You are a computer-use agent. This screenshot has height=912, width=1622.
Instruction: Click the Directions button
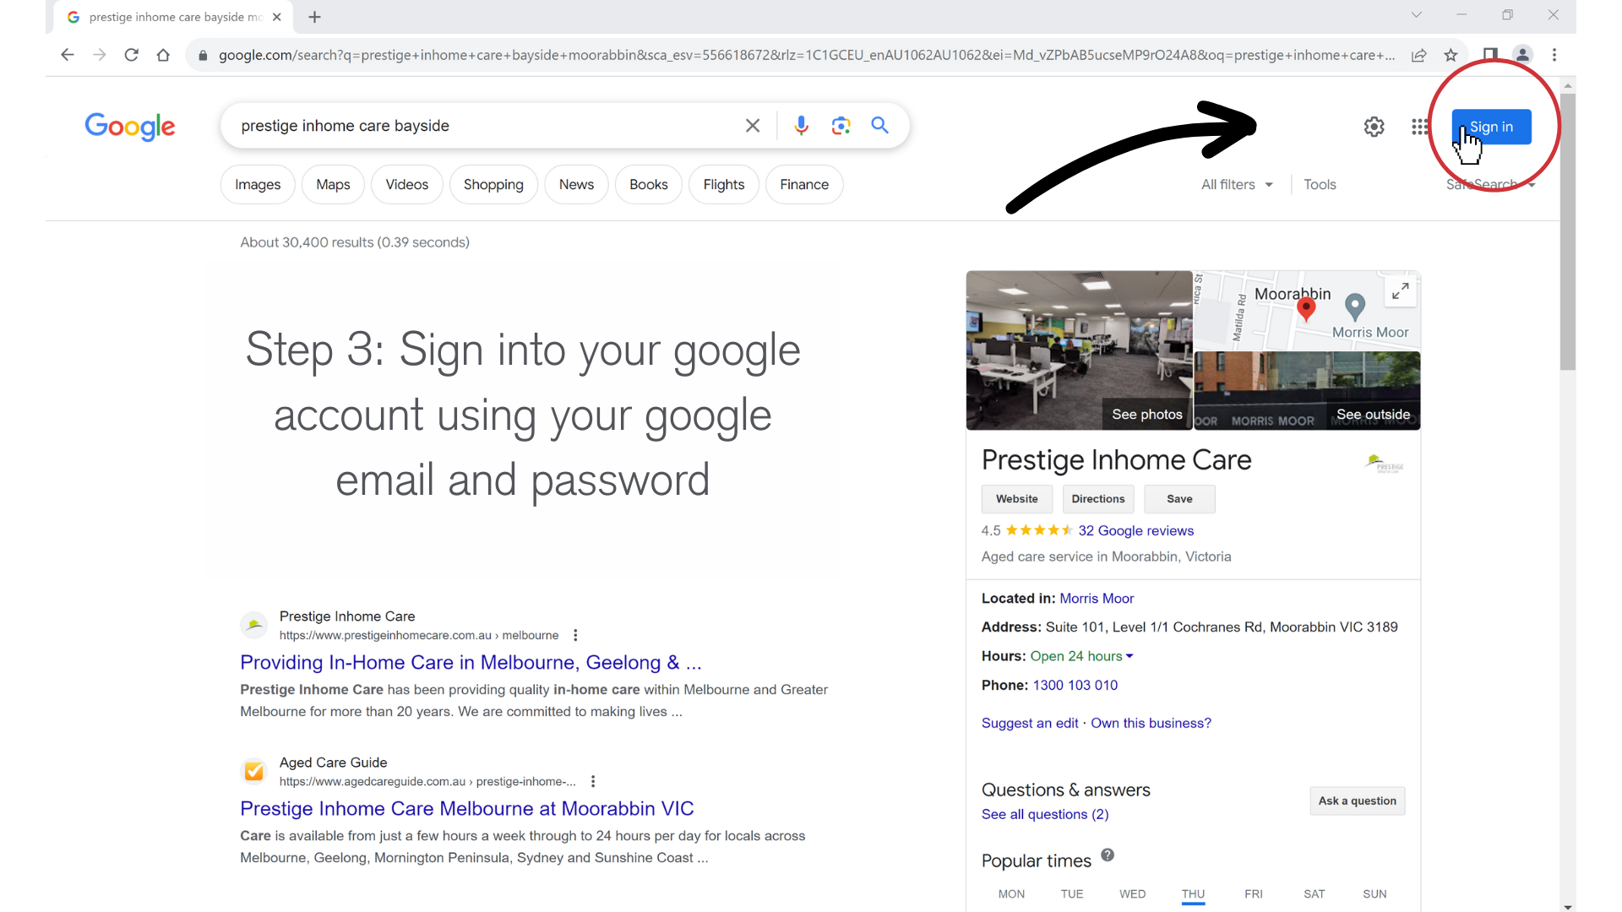[1098, 499]
